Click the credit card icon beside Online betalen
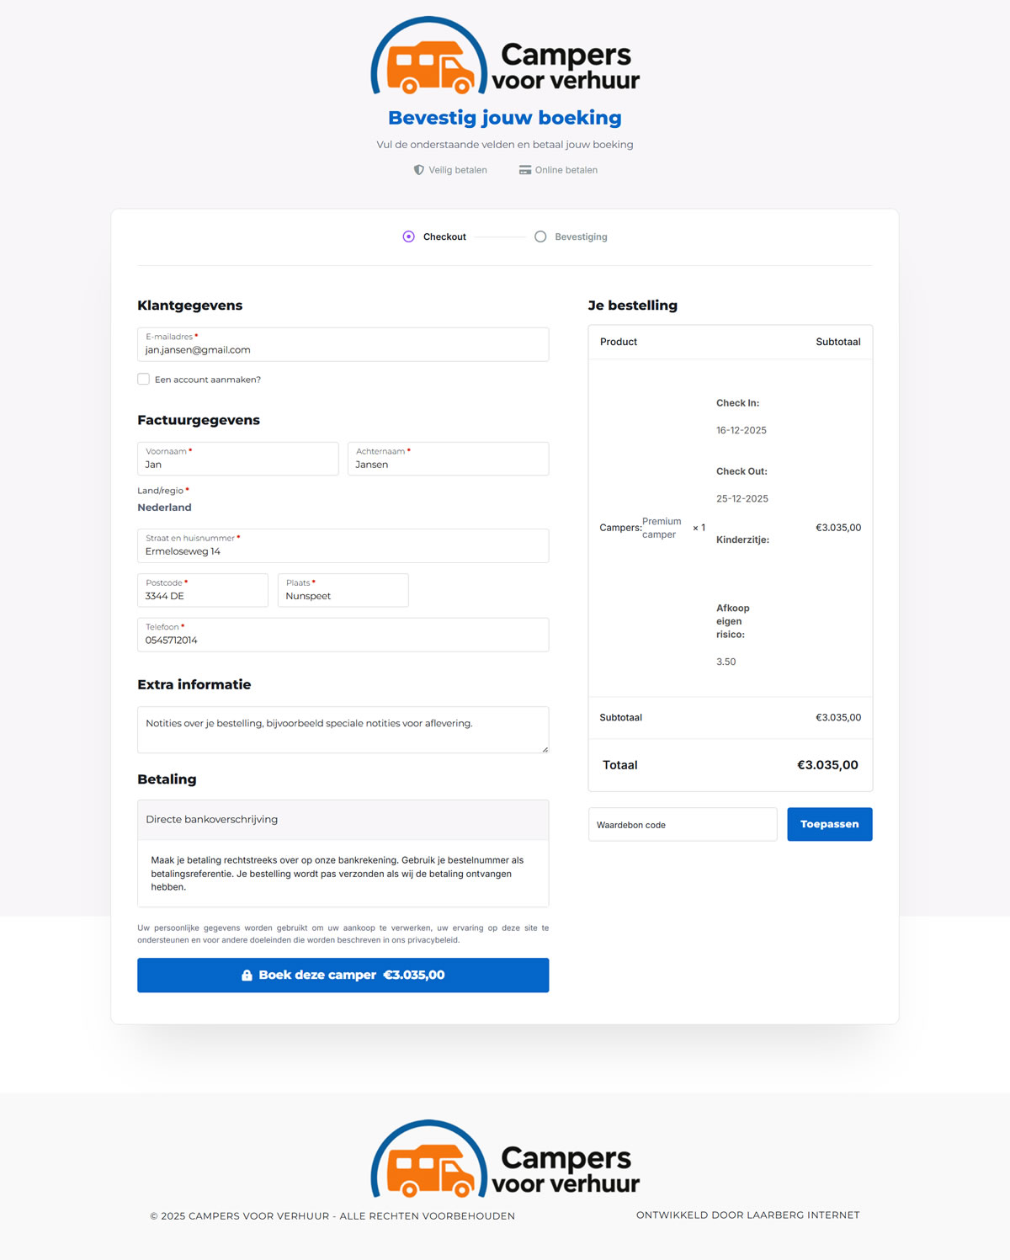This screenshot has height=1260, width=1010. (525, 170)
